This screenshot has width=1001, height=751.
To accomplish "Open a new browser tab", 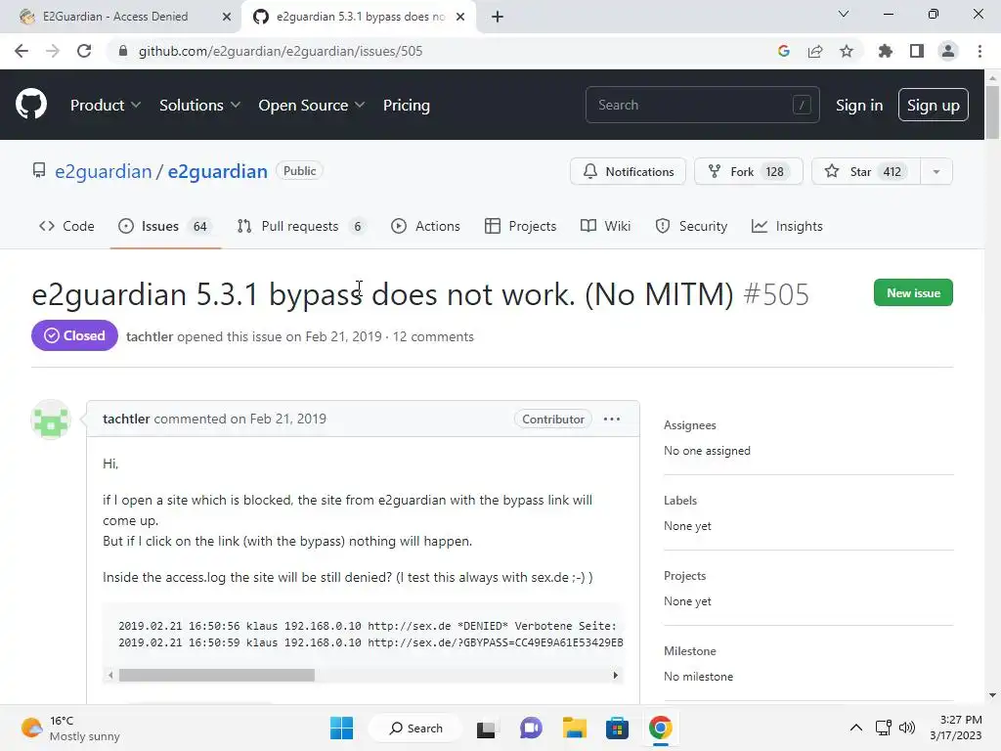I will point(498,17).
